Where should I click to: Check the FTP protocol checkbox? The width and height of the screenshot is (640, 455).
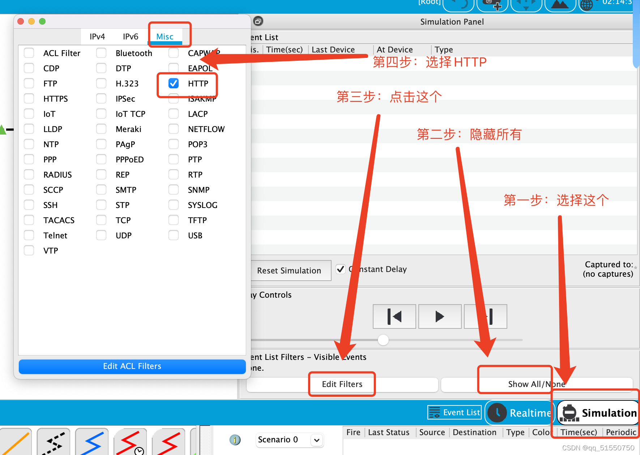pyautogui.click(x=29, y=83)
